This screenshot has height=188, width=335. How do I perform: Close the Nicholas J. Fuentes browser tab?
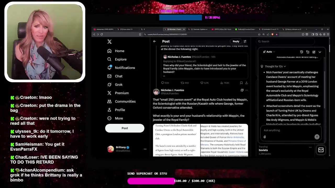point(184,29)
